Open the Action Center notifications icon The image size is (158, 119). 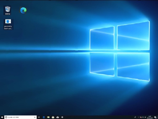[x=155, y=117]
